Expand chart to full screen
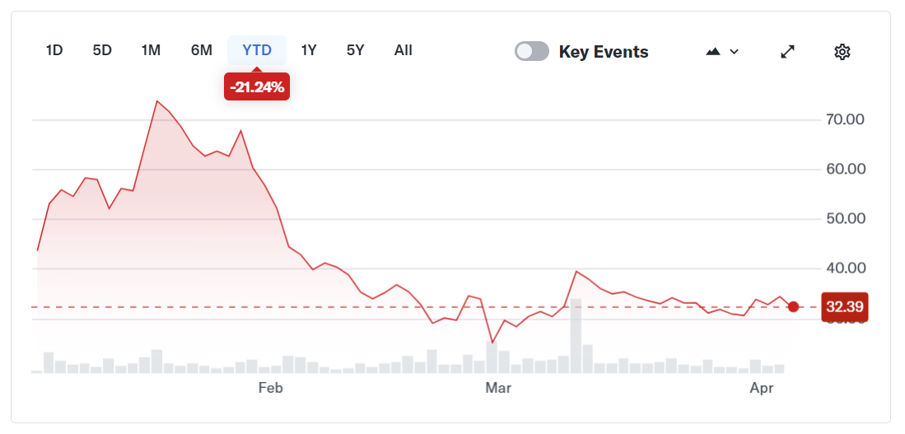Viewport: 905px width, 434px height. click(x=787, y=52)
